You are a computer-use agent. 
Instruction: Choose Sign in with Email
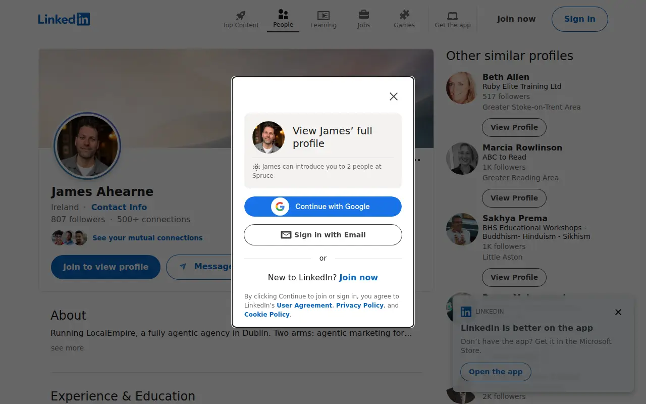[323, 235]
